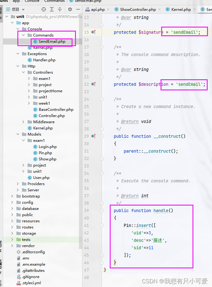
Task: Toggle the fold marker at line 24
Action: [102, 99]
